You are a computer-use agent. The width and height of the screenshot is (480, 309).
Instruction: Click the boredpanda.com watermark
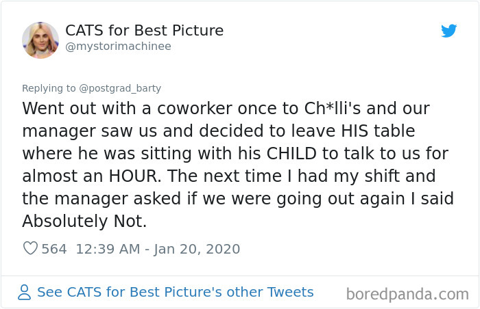coord(407,295)
